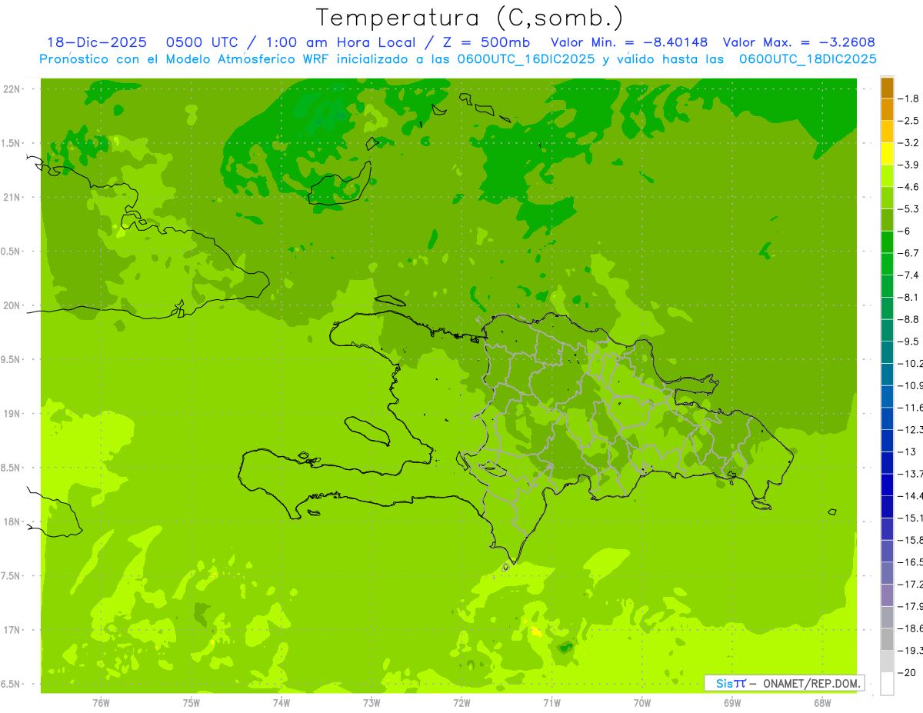The width and height of the screenshot is (923, 713).
Task: Pick the lime swatch between -3.9 and -4.6
Action: click(x=887, y=176)
